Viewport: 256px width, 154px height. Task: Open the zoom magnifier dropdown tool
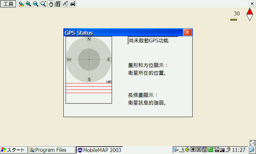click(x=43, y=4)
